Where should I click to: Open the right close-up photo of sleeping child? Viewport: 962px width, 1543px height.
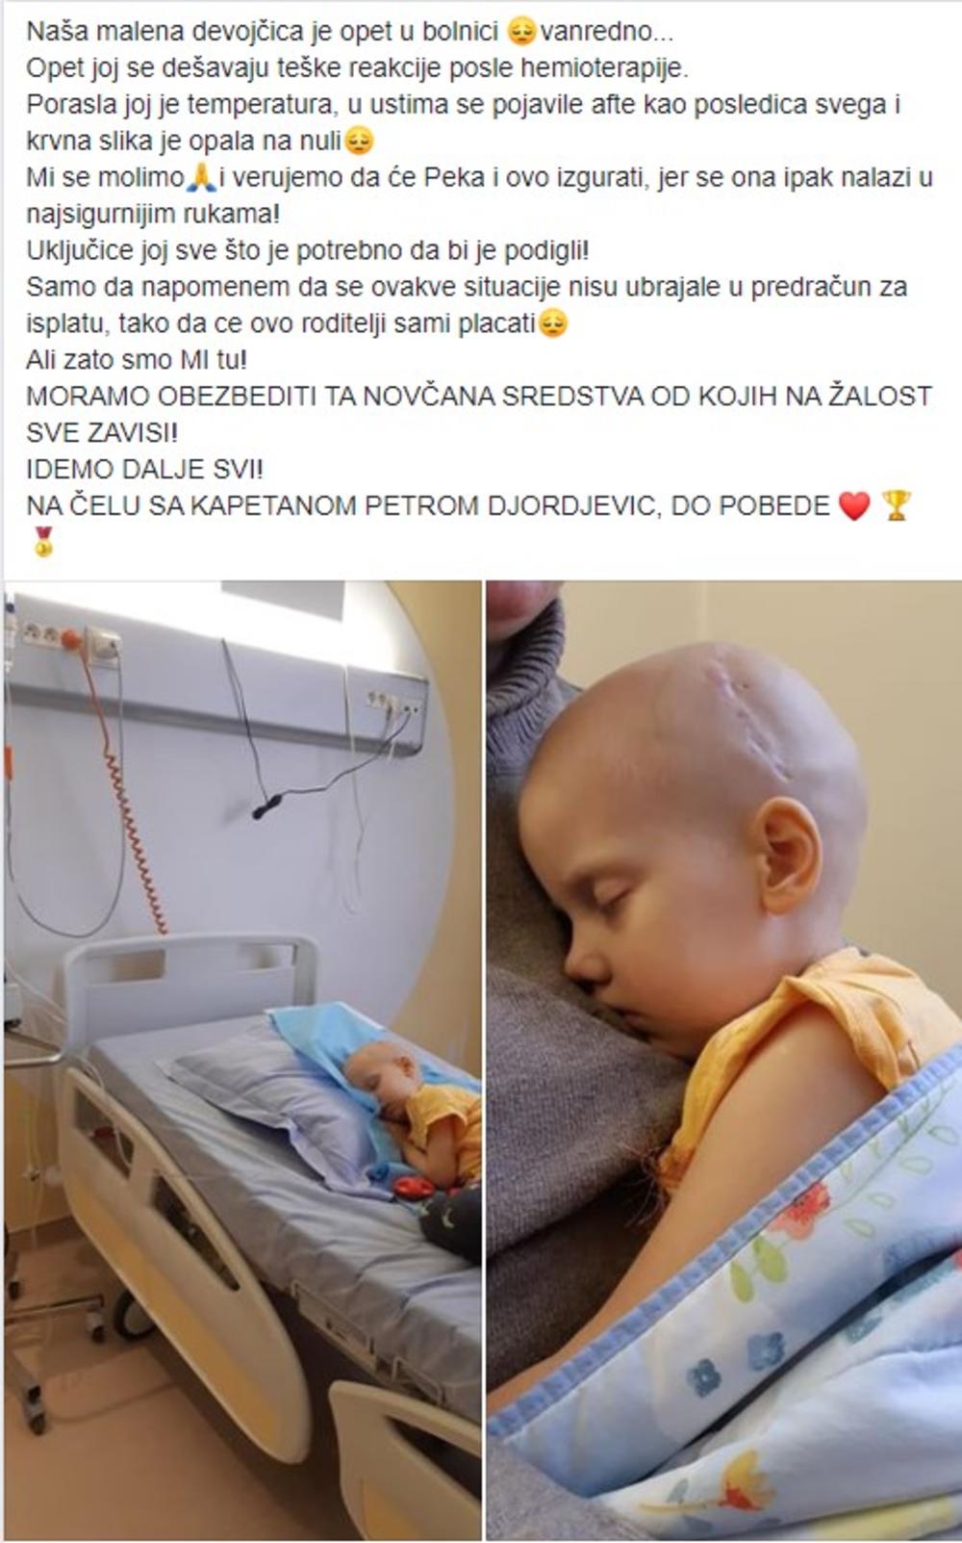[724, 1061]
